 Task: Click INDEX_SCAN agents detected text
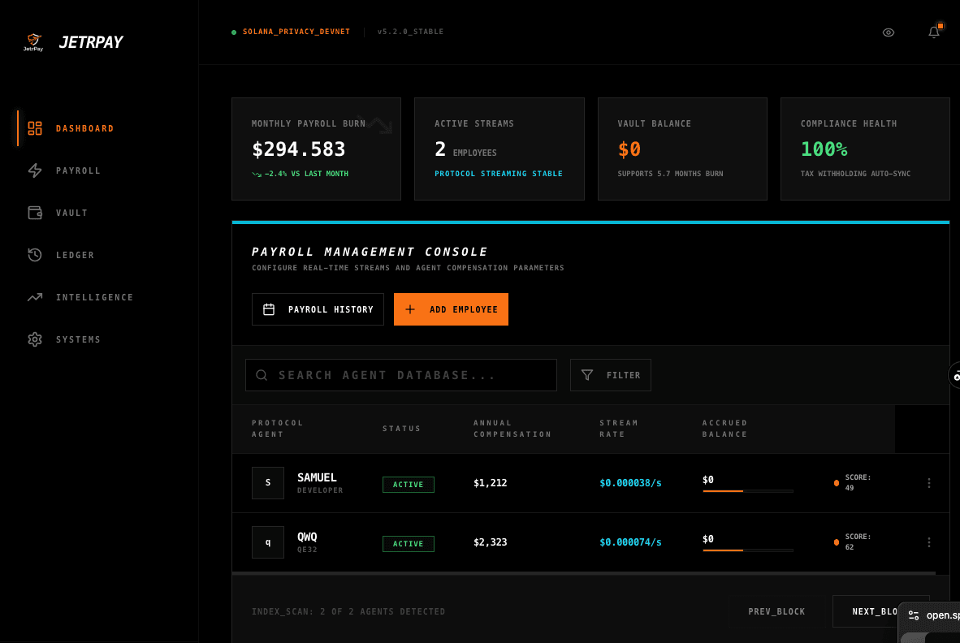(348, 611)
